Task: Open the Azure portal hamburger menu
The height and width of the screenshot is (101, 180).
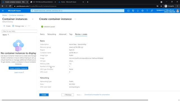Action: pyautogui.click(x=3, y=11)
